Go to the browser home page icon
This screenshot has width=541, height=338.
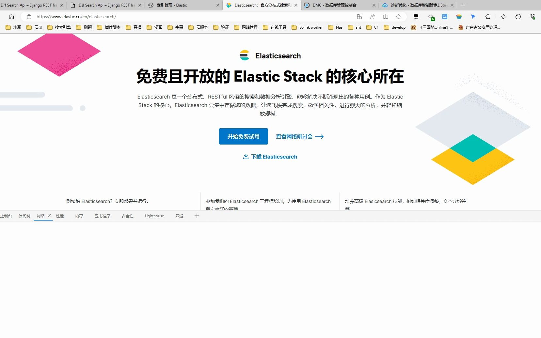11,17
